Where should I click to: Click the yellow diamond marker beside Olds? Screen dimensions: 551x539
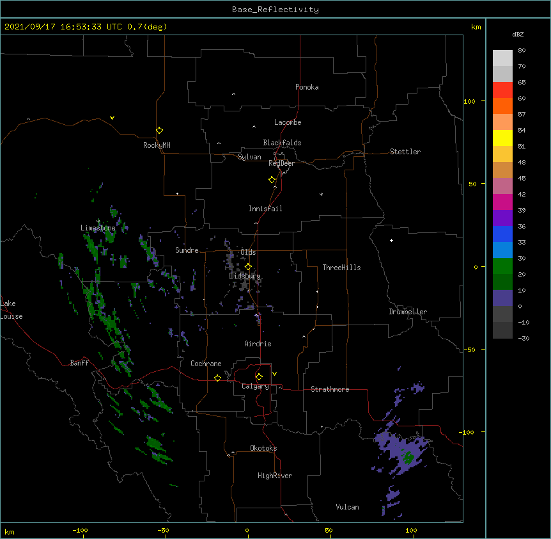248,267
